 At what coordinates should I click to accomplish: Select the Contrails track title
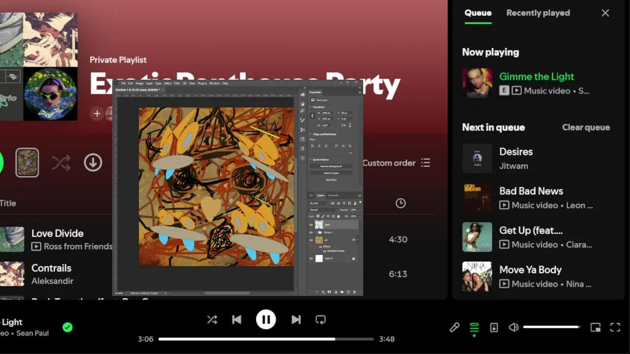pos(51,268)
